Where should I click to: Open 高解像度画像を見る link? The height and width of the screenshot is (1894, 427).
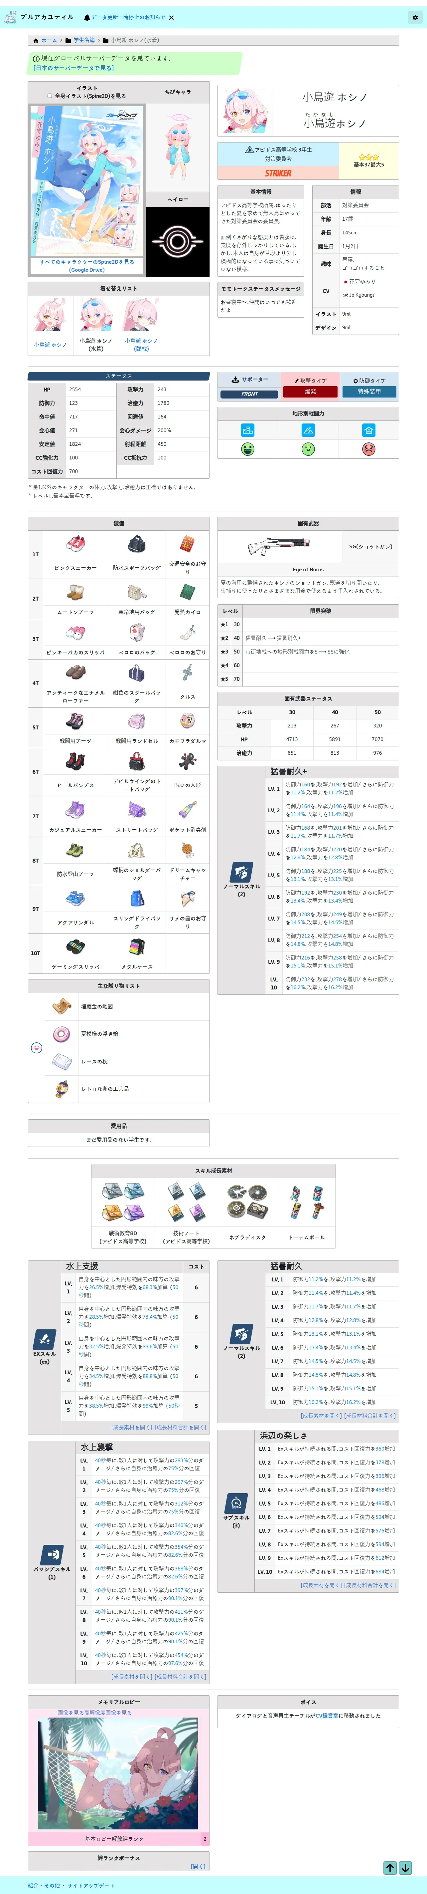click(x=109, y=1713)
